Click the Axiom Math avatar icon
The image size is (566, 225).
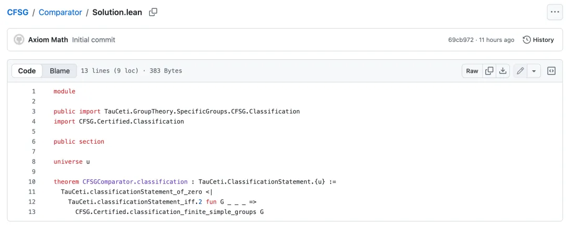click(x=19, y=40)
